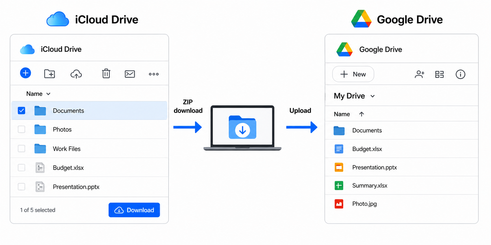Select the Work Files folder name
This screenshot has width=491, height=245.
click(x=67, y=149)
